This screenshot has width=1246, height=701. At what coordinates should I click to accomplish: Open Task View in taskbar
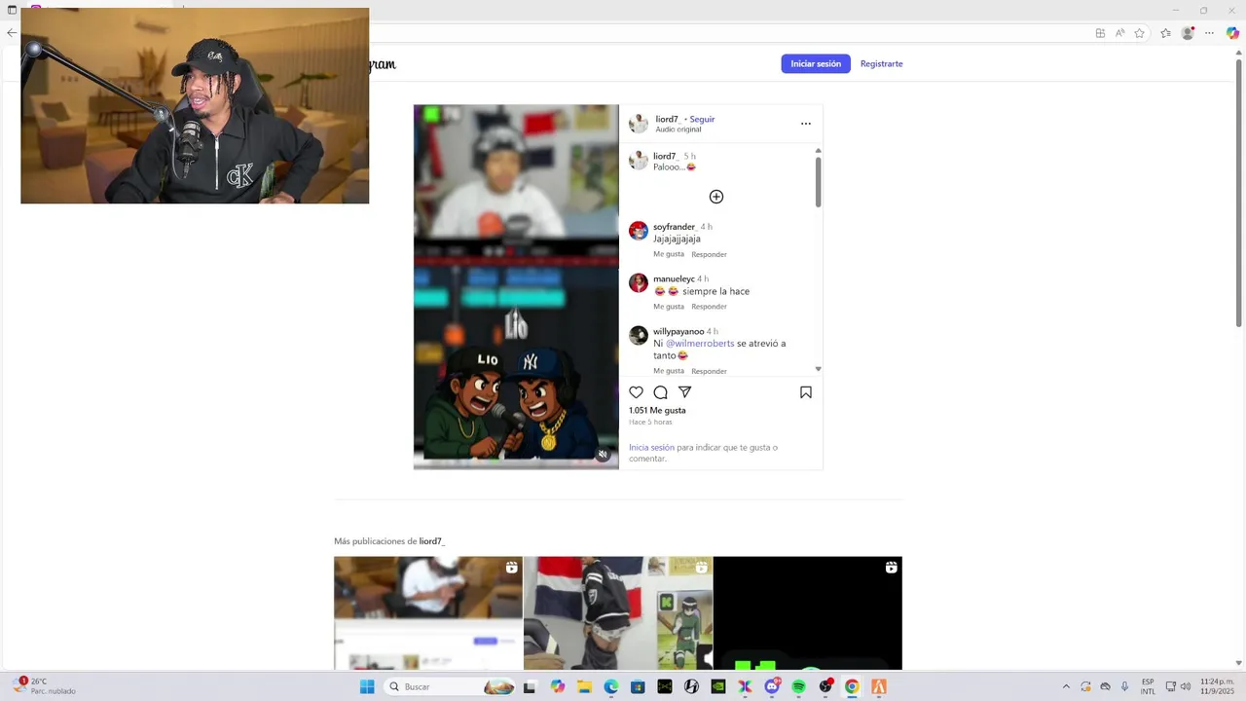(x=530, y=686)
